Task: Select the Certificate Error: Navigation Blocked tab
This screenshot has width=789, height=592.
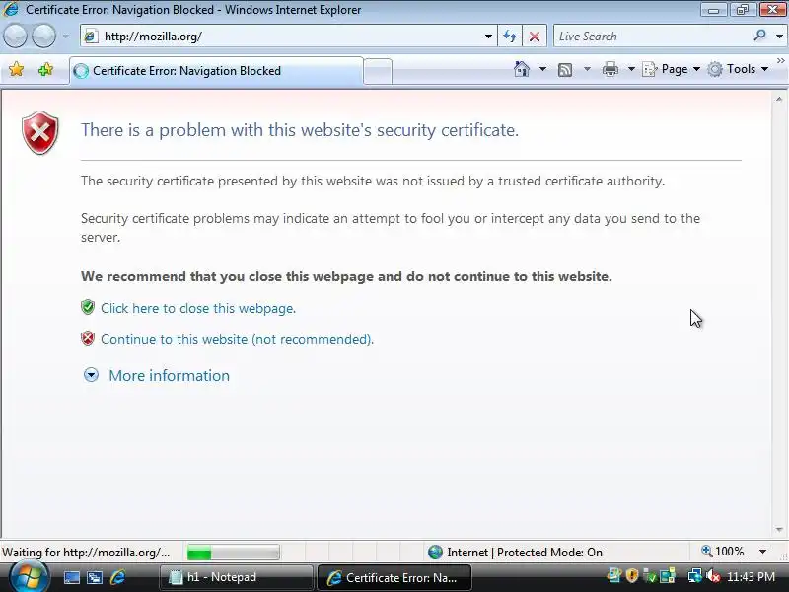Action: 216,71
